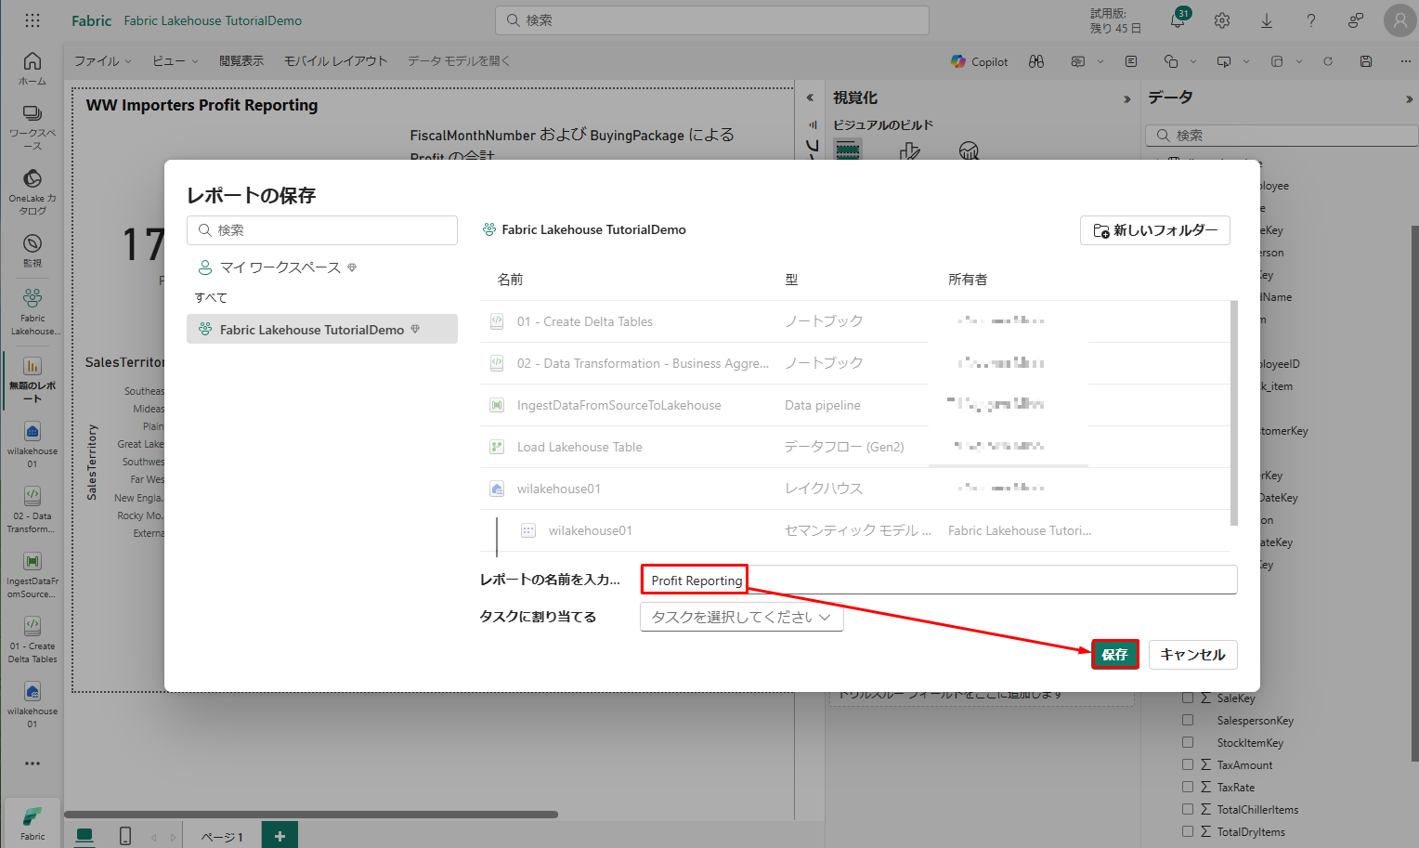Click the download arrow icon in header

pos(1267,20)
